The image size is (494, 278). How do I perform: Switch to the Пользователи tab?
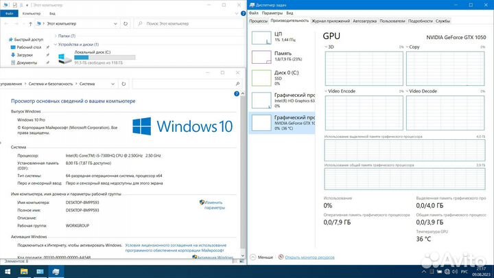click(x=392, y=21)
